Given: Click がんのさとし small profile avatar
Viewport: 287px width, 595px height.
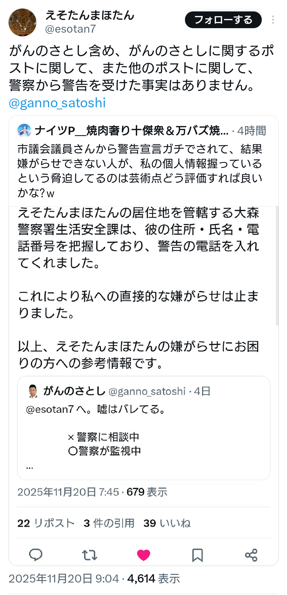Looking at the screenshot, I should 33,391.
